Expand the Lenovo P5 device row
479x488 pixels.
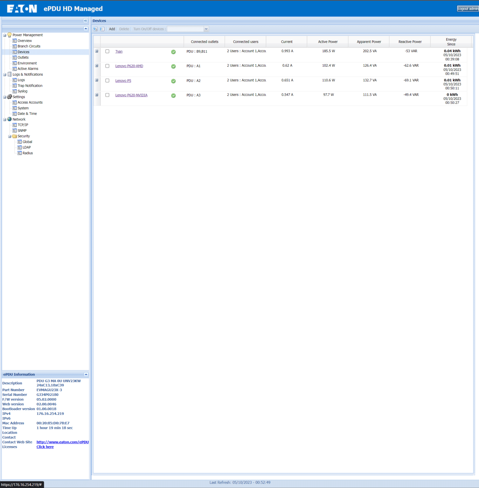tap(97, 80)
